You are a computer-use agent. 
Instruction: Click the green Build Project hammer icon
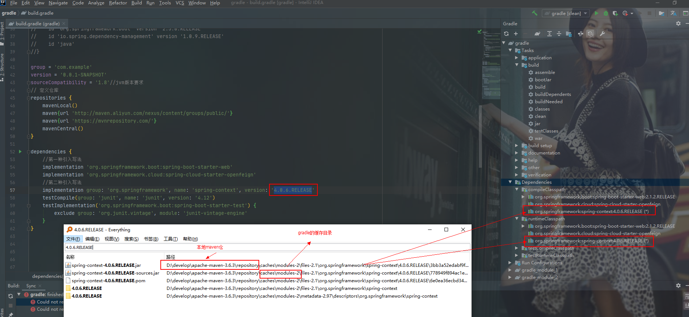coord(535,13)
